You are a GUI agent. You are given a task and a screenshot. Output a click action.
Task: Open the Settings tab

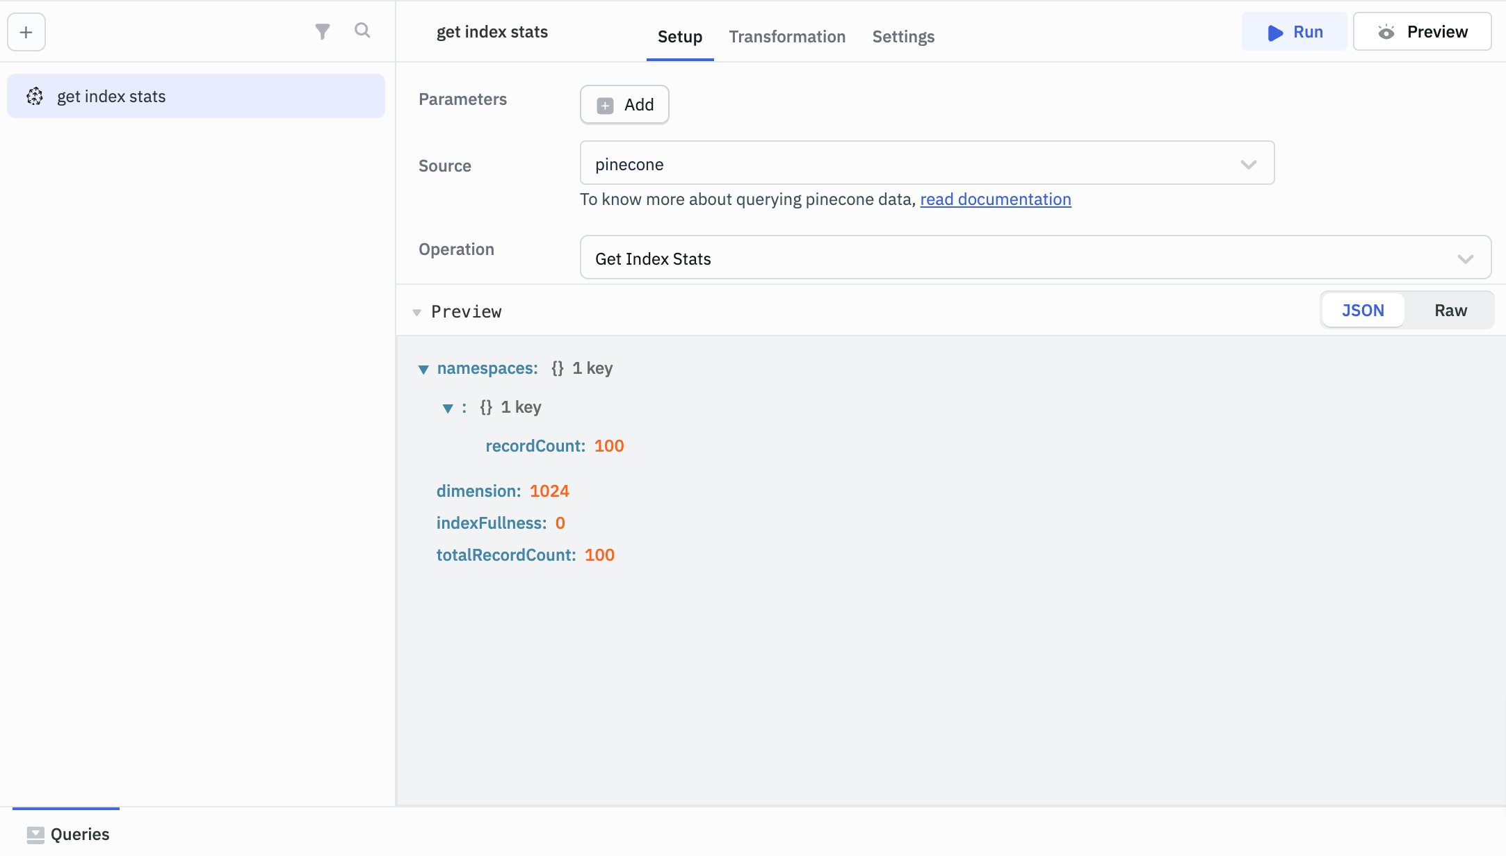point(903,36)
